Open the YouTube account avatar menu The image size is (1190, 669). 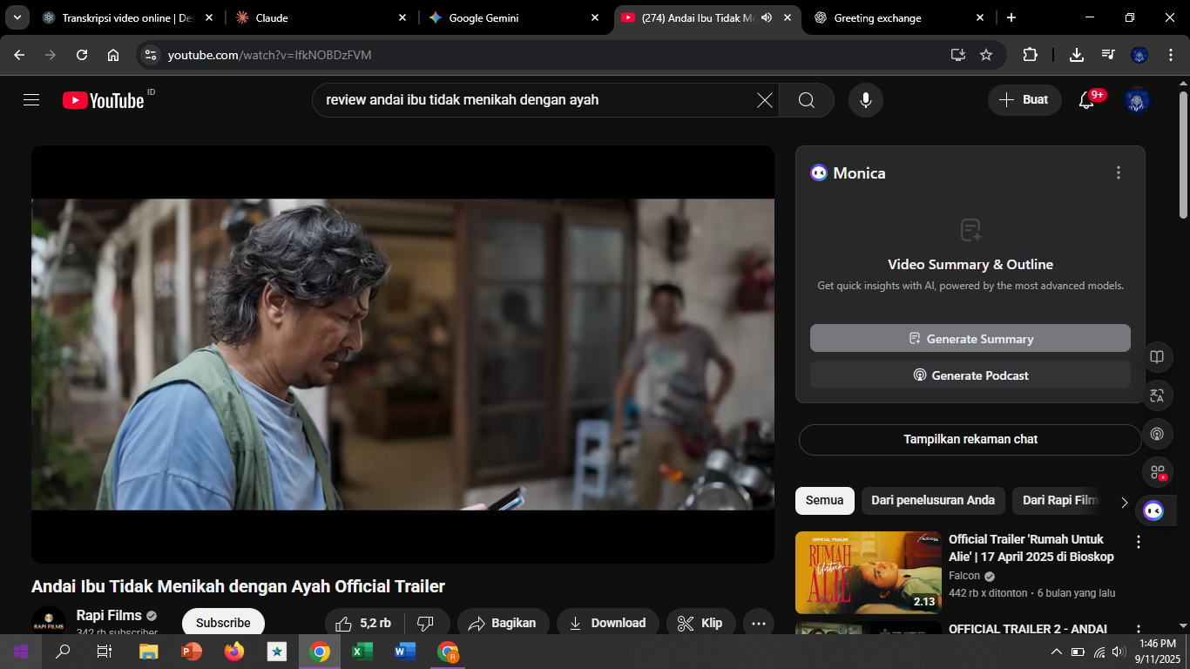click(x=1137, y=100)
